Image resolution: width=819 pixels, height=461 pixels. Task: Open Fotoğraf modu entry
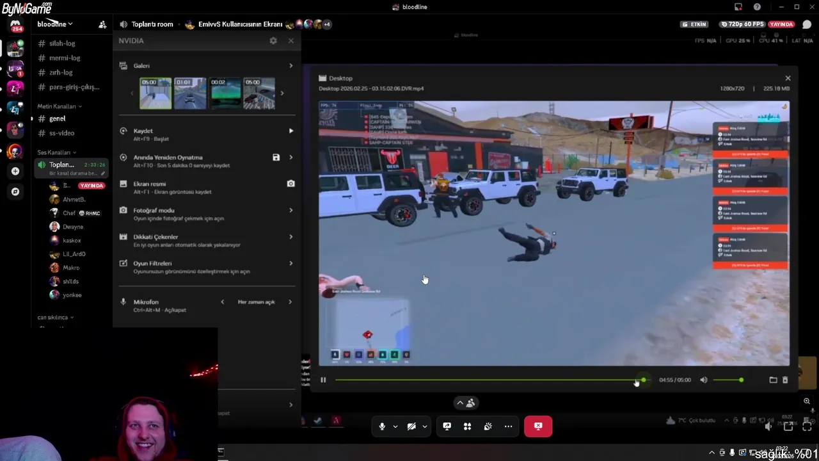tap(206, 214)
